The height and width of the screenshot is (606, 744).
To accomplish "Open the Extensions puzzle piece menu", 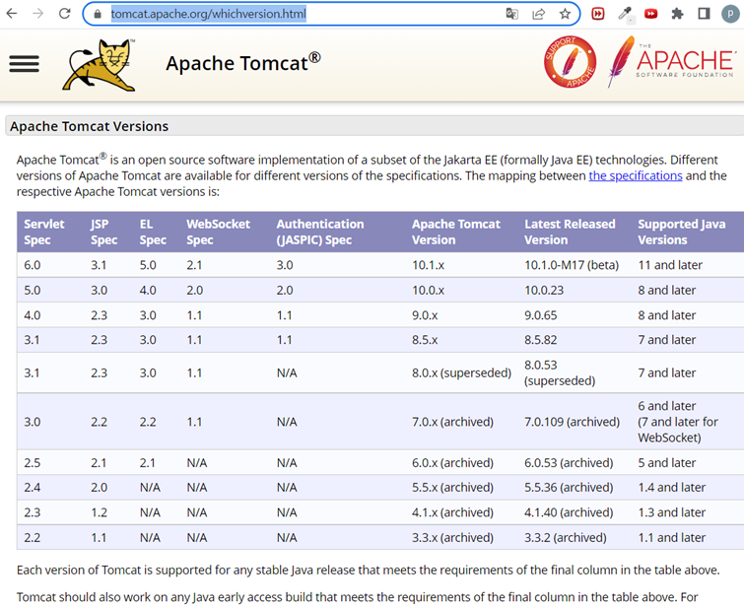I will (x=678, y=14).
